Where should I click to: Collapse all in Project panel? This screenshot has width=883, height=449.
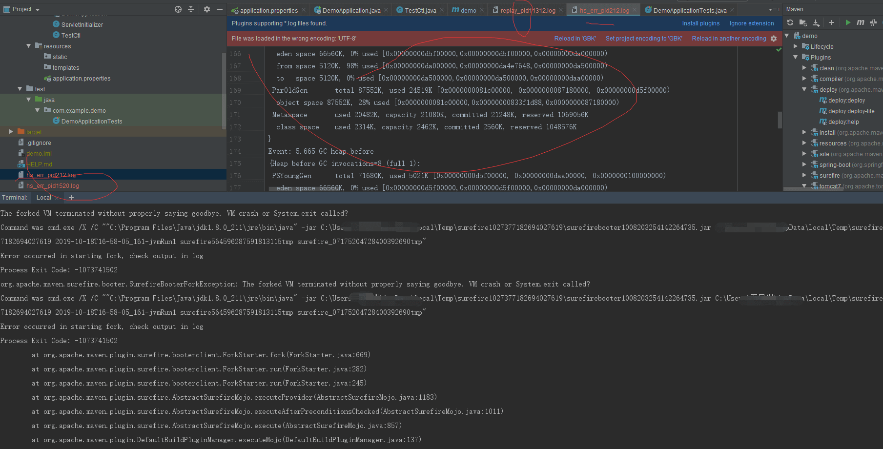191,9
